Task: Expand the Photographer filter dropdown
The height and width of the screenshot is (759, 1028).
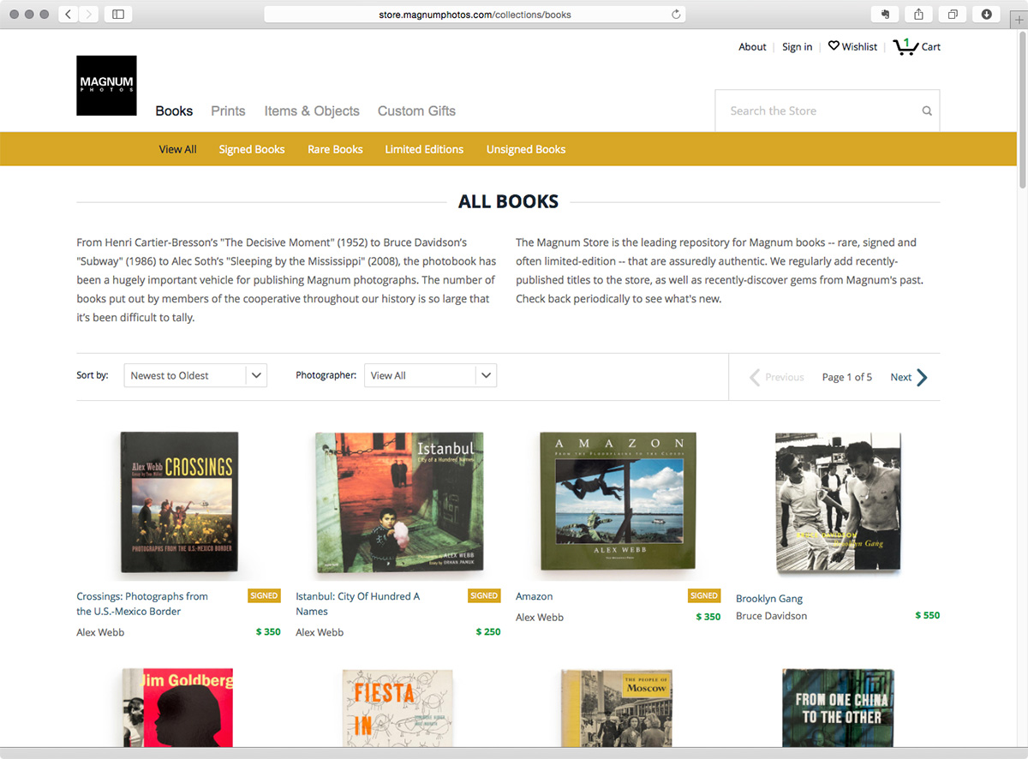Action: [x=430, y=375]
